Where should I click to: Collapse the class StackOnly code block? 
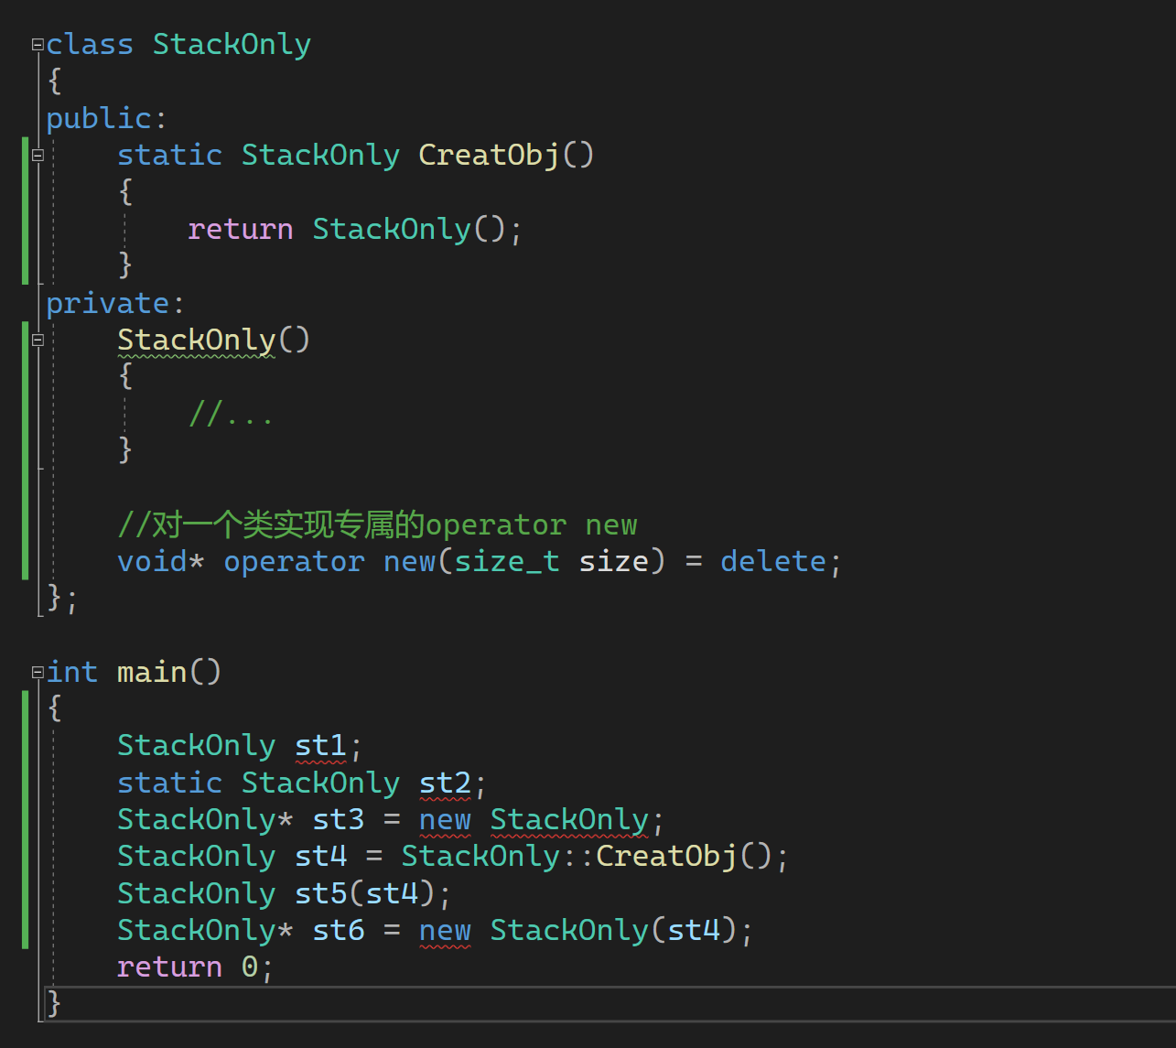[38, 44]
